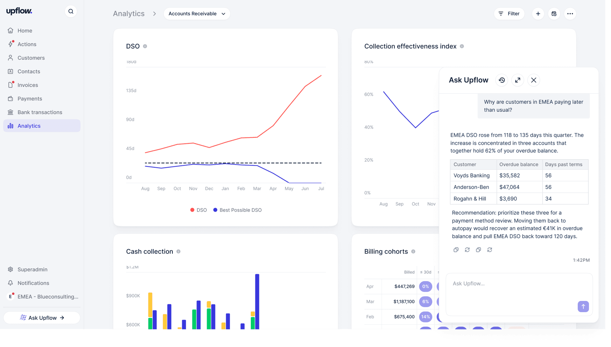
Task: Toggle DSO series in chart legend
Action: [199, 210]
